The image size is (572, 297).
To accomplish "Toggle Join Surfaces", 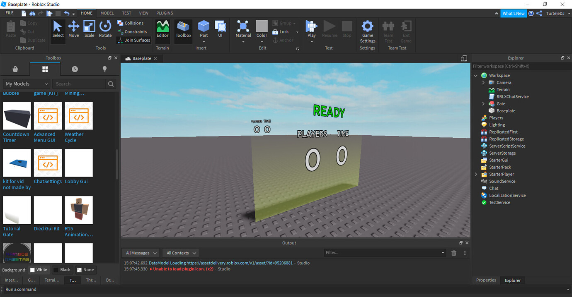I will pos(133,40).
